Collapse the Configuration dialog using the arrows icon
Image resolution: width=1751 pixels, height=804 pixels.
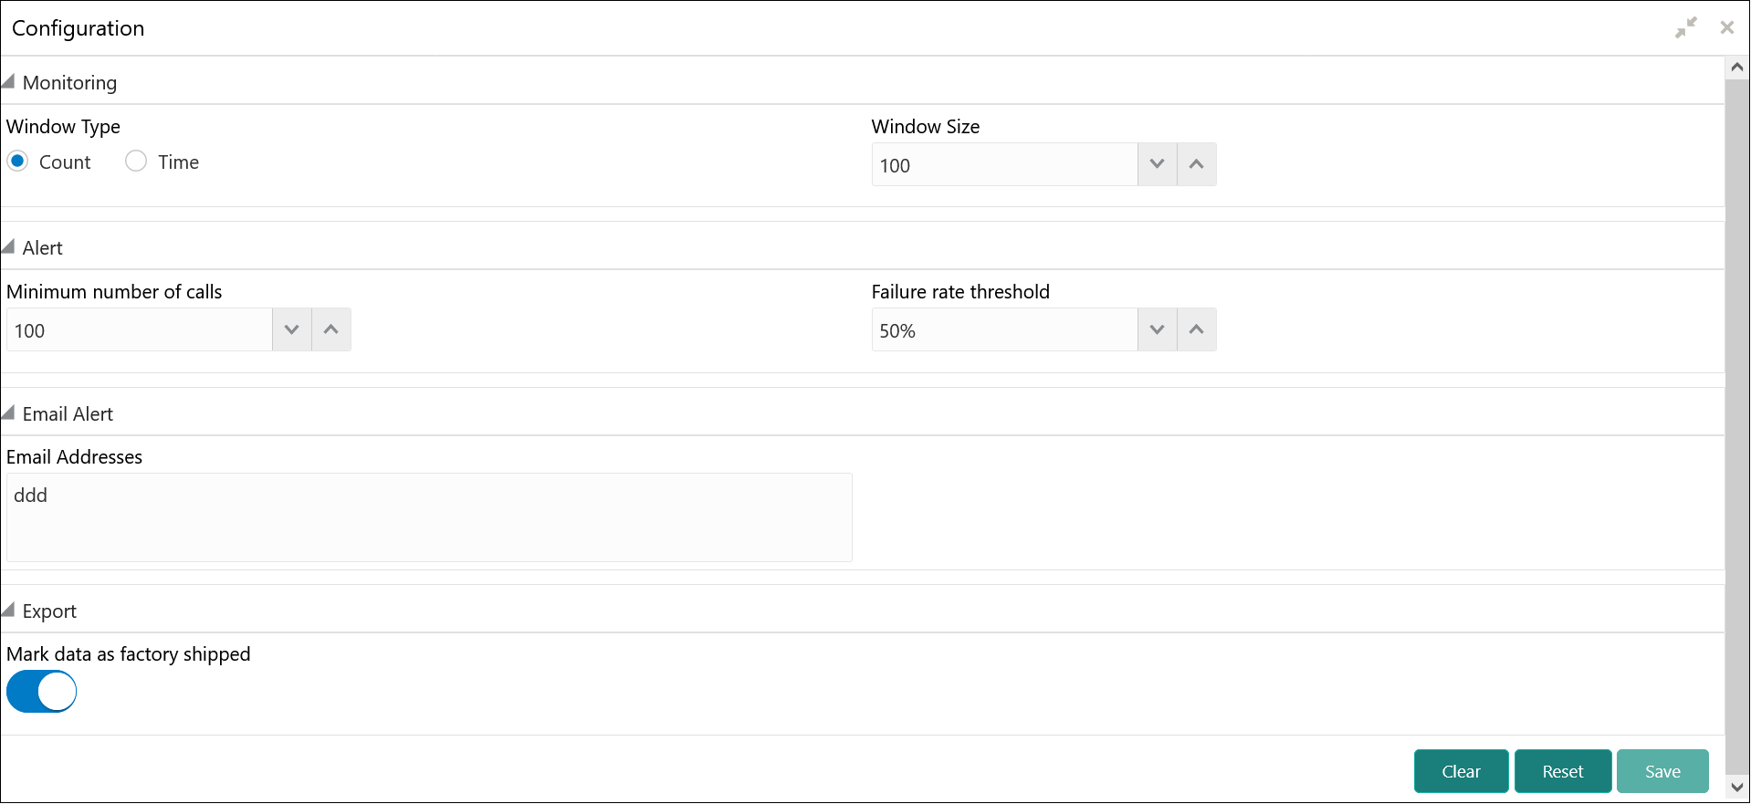[x=1685, y=27]
